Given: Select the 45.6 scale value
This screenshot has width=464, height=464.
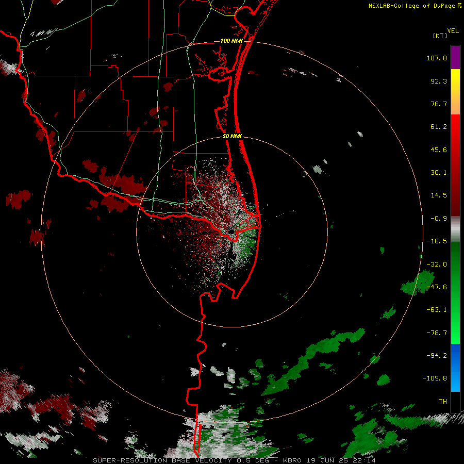Looking at the screenshot, I should [439, 150].
